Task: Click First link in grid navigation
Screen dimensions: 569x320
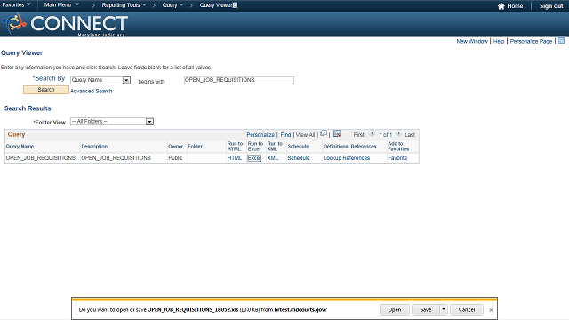Action: click(x=359, y=134)
